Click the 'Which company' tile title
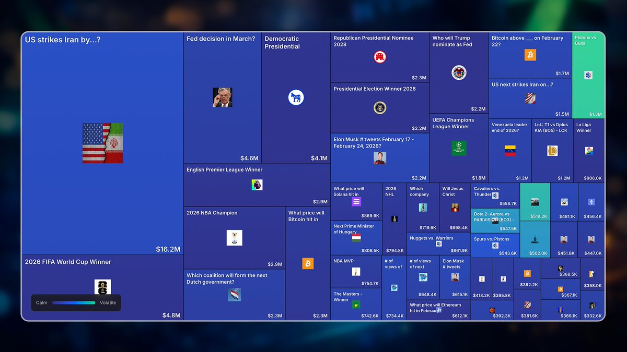 click(x=420, y=191)
